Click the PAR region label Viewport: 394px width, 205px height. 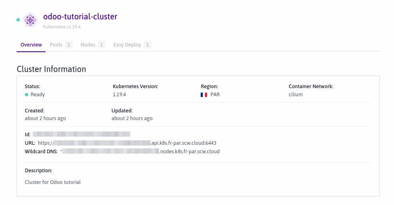[215, 95]
